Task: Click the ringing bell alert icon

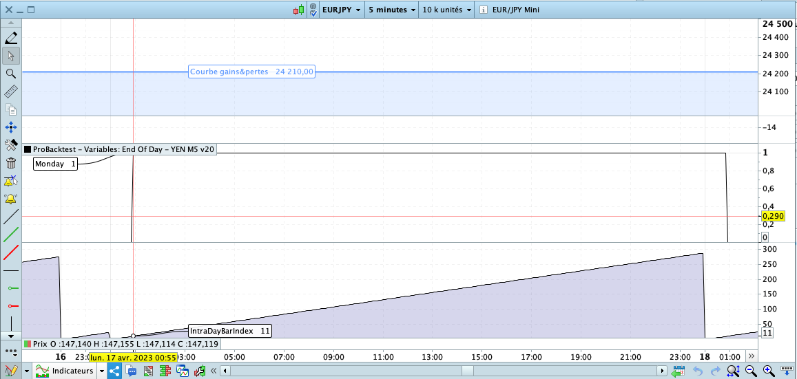Action: click(11, 198)
